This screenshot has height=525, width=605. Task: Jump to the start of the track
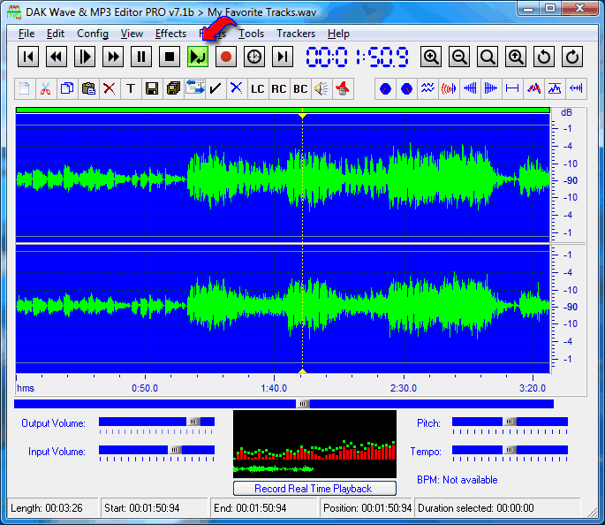[28, 57]
